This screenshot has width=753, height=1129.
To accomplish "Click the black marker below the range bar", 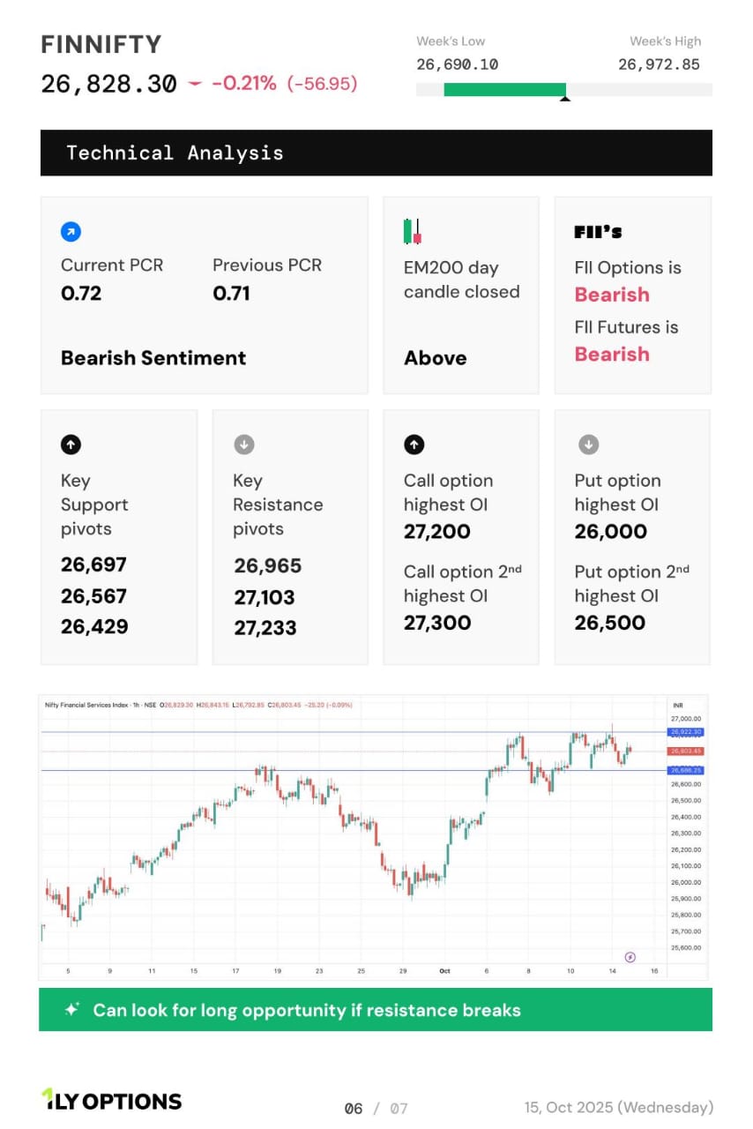I will pos(565,99).
